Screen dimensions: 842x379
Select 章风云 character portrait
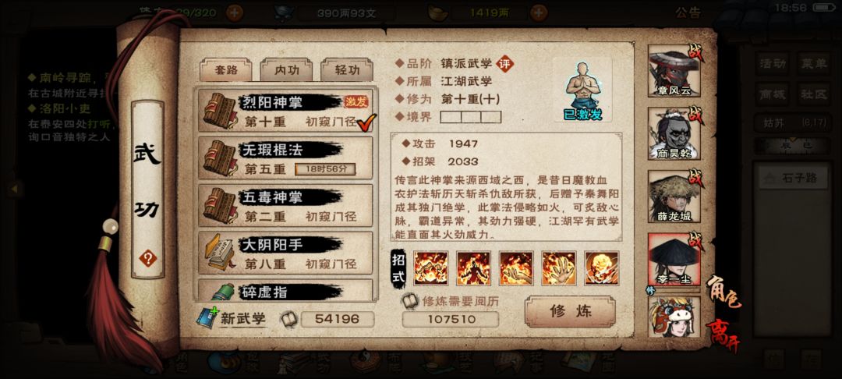[x=674, y=71]
